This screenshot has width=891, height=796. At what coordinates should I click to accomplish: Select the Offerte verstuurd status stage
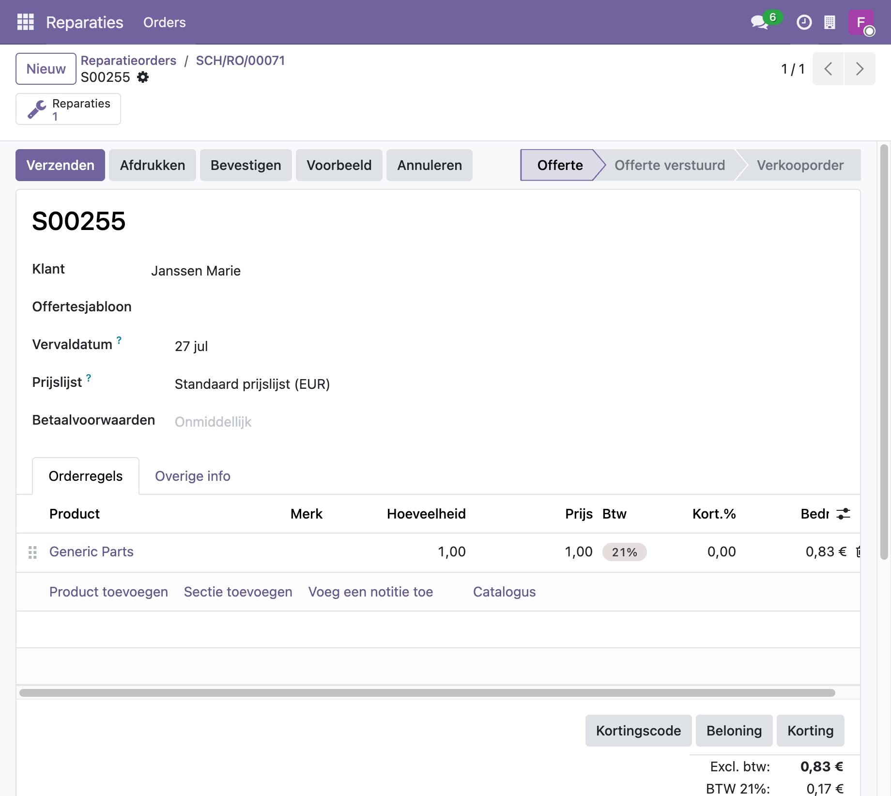670,165
